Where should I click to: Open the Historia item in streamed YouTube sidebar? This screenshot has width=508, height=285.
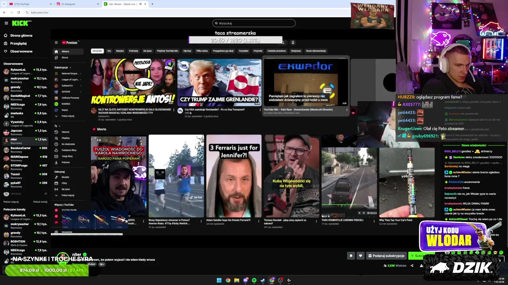(65, 132)
